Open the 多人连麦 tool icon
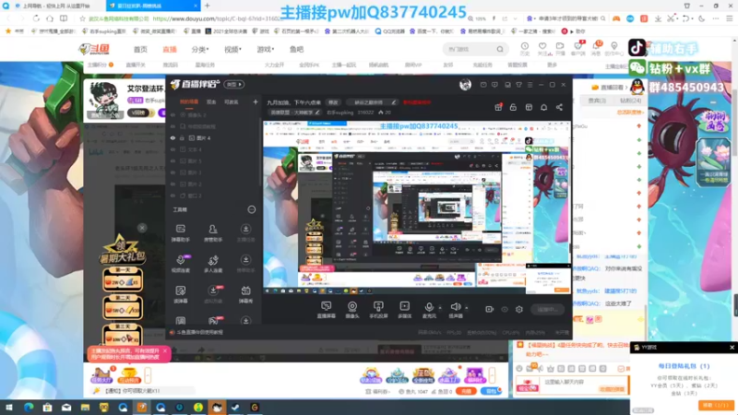 tap(213, 264)
